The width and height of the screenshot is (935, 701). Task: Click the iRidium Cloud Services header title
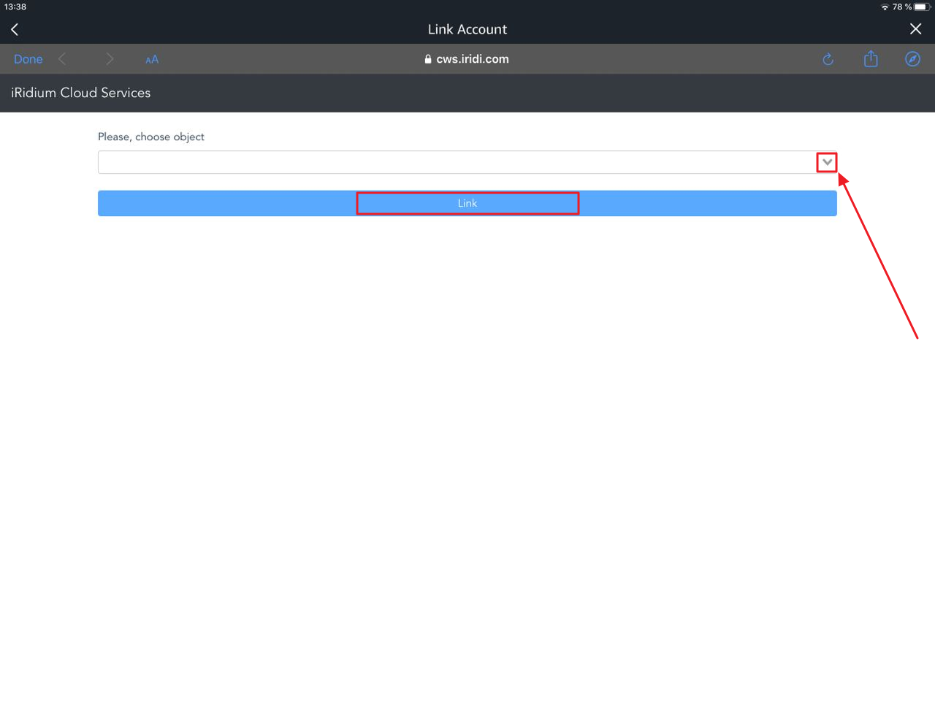81,93
